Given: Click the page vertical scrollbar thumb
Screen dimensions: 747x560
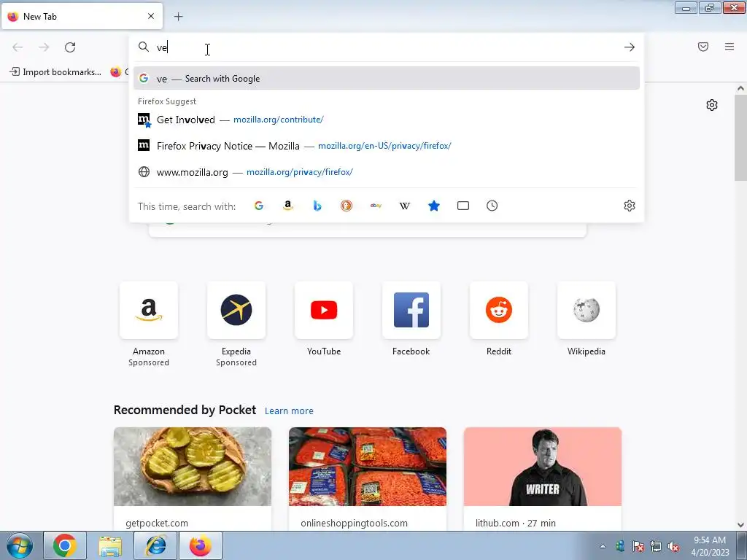Looking at the screenshot, I should click(740, 138).
